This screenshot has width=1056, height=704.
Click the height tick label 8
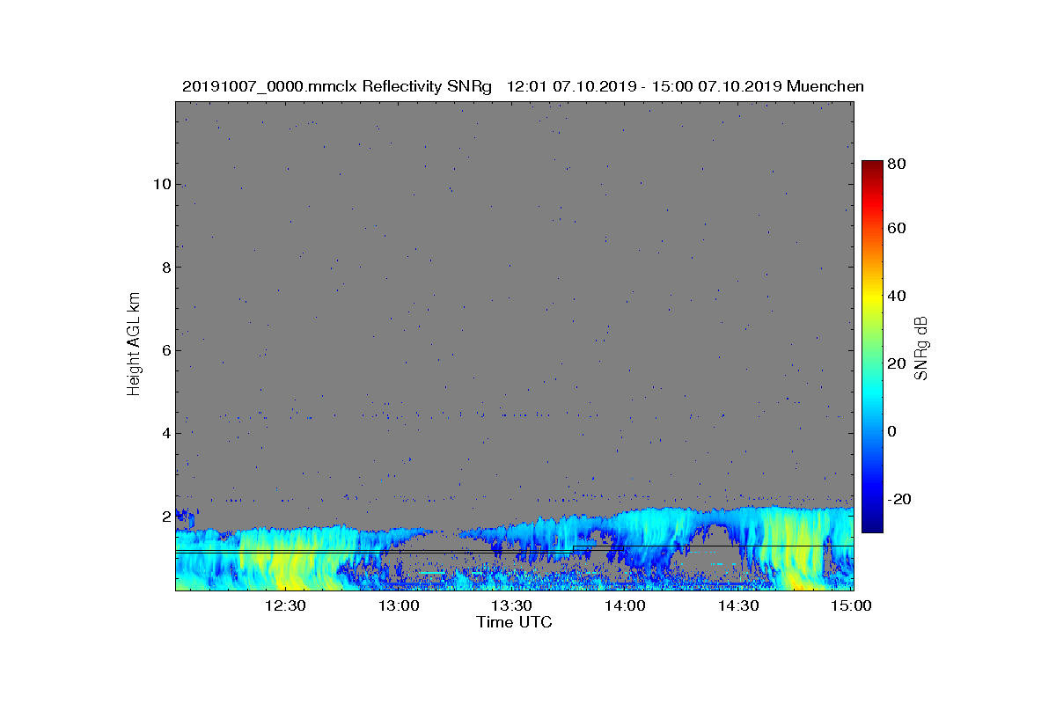tap(165, 267)
